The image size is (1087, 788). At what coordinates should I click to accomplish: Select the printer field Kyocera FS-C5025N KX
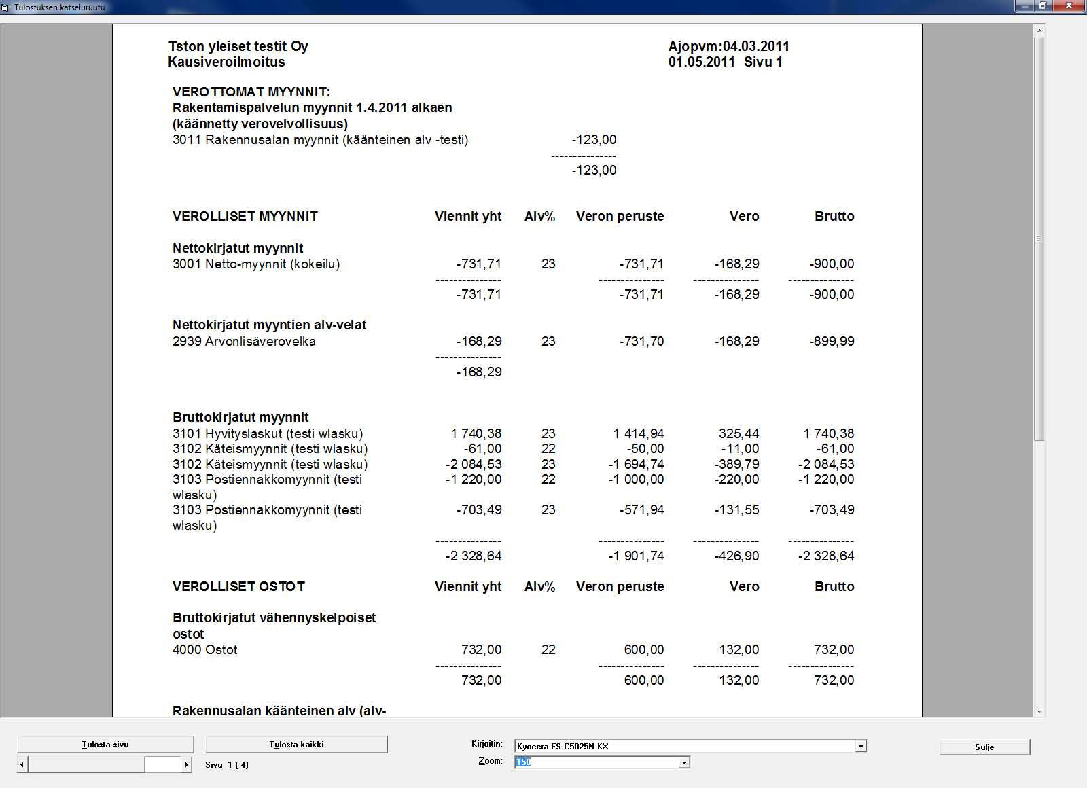(x=685, y=746)
